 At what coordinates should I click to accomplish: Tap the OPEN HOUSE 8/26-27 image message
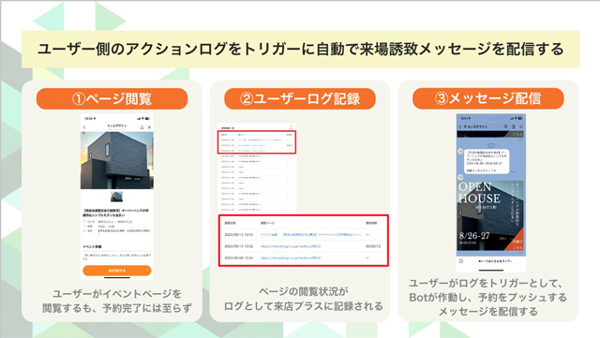[490, 215]
